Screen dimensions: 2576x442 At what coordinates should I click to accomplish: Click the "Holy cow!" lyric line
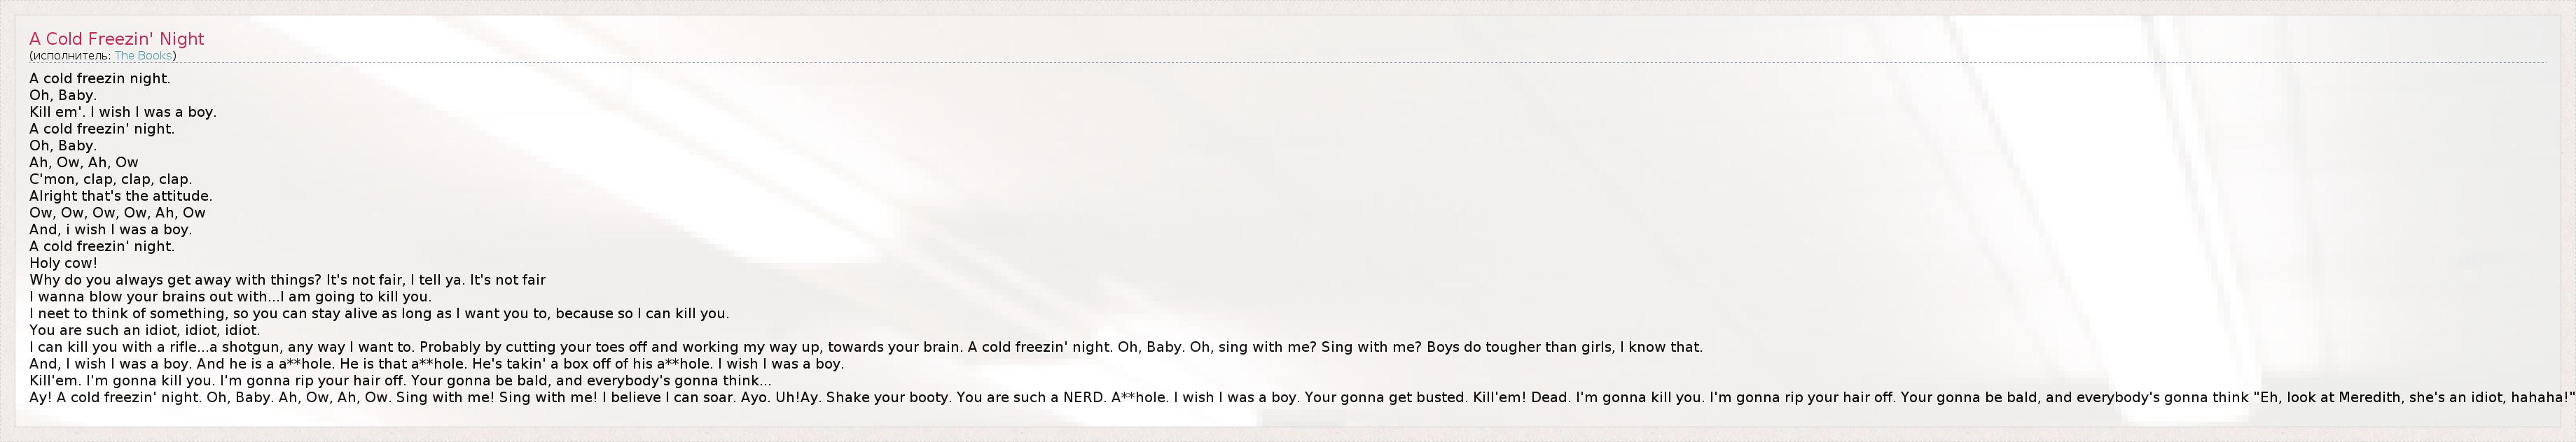(x=63, y=264)
